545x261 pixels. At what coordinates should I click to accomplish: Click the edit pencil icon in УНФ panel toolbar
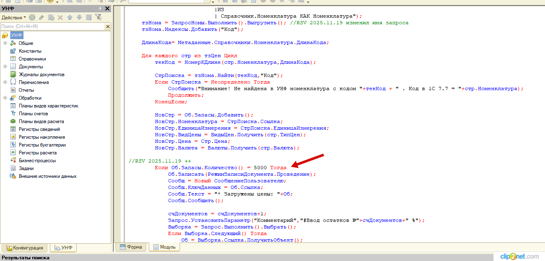[x=42, y=17]
